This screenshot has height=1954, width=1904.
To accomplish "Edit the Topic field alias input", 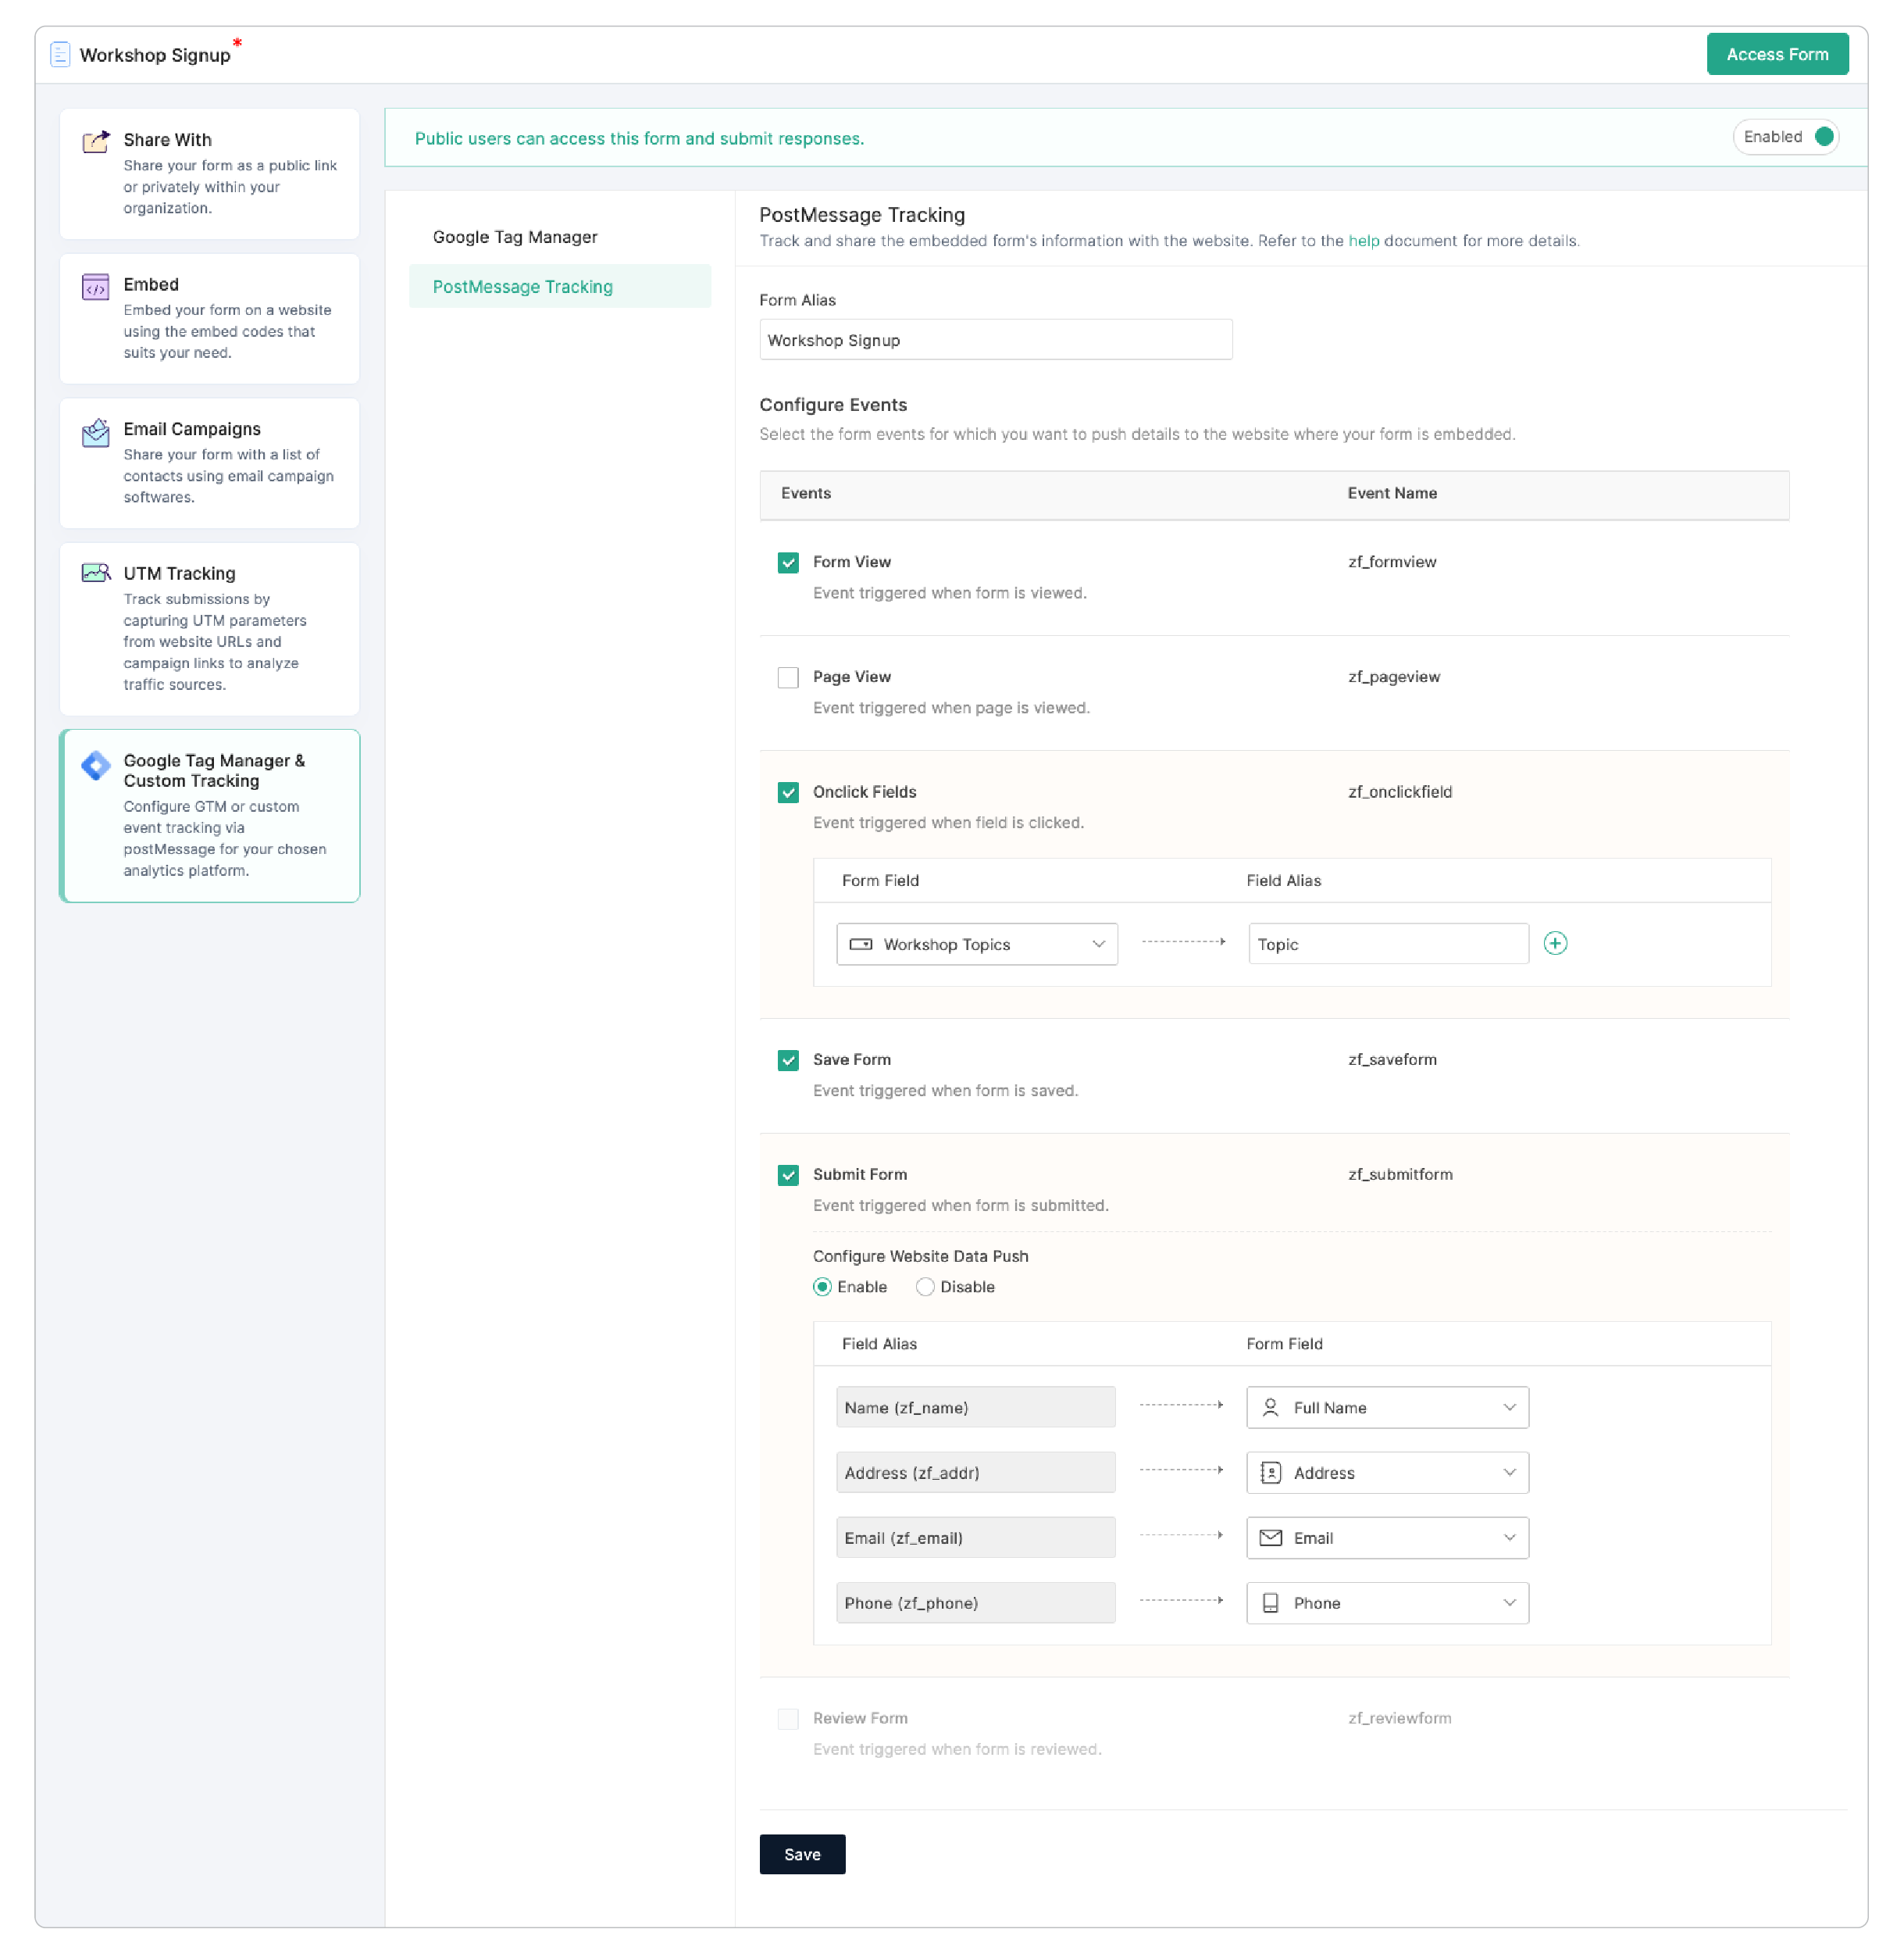I will coord(1388,944).
